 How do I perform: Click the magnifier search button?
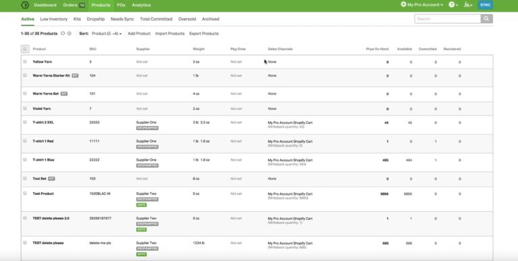[486, 19]
